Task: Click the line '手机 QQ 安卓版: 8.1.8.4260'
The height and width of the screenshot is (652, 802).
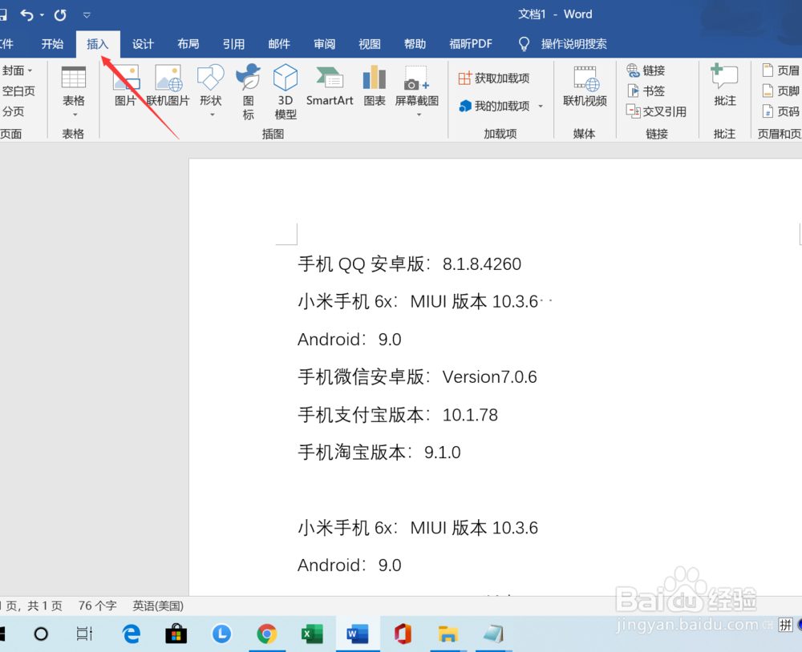Action: tap(409, 264)
